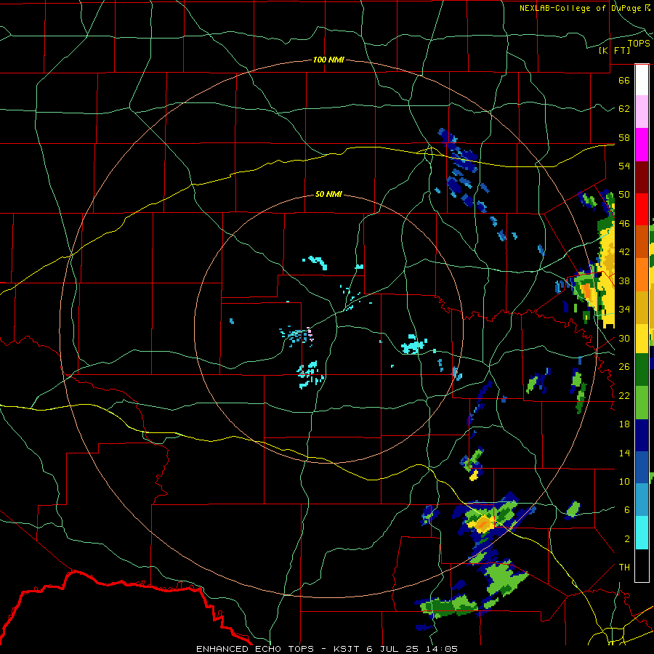
Task: Click the 34 value on the scale
Action: click(x=624, y=310)
